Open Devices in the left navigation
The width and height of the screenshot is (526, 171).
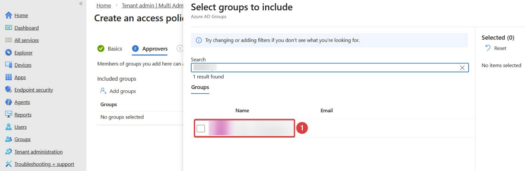(x=23, y=65)
